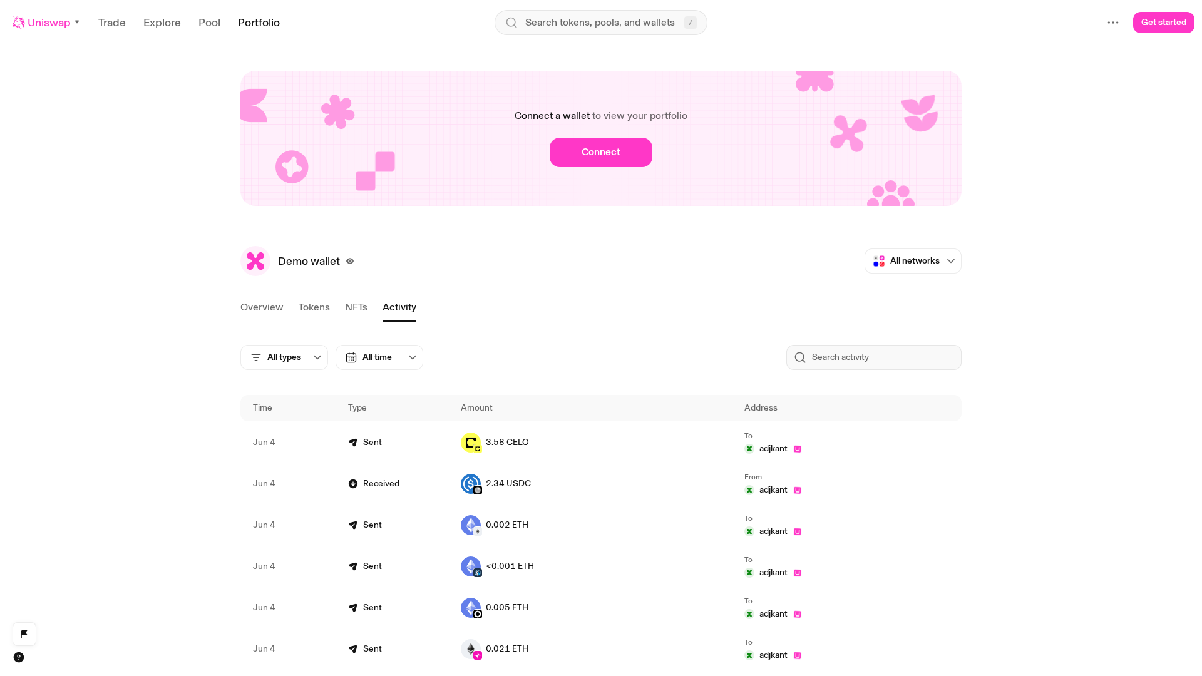Click the chevron arrow in the All time filter
Screen dimensions: 1202x676
click(413, 357)
